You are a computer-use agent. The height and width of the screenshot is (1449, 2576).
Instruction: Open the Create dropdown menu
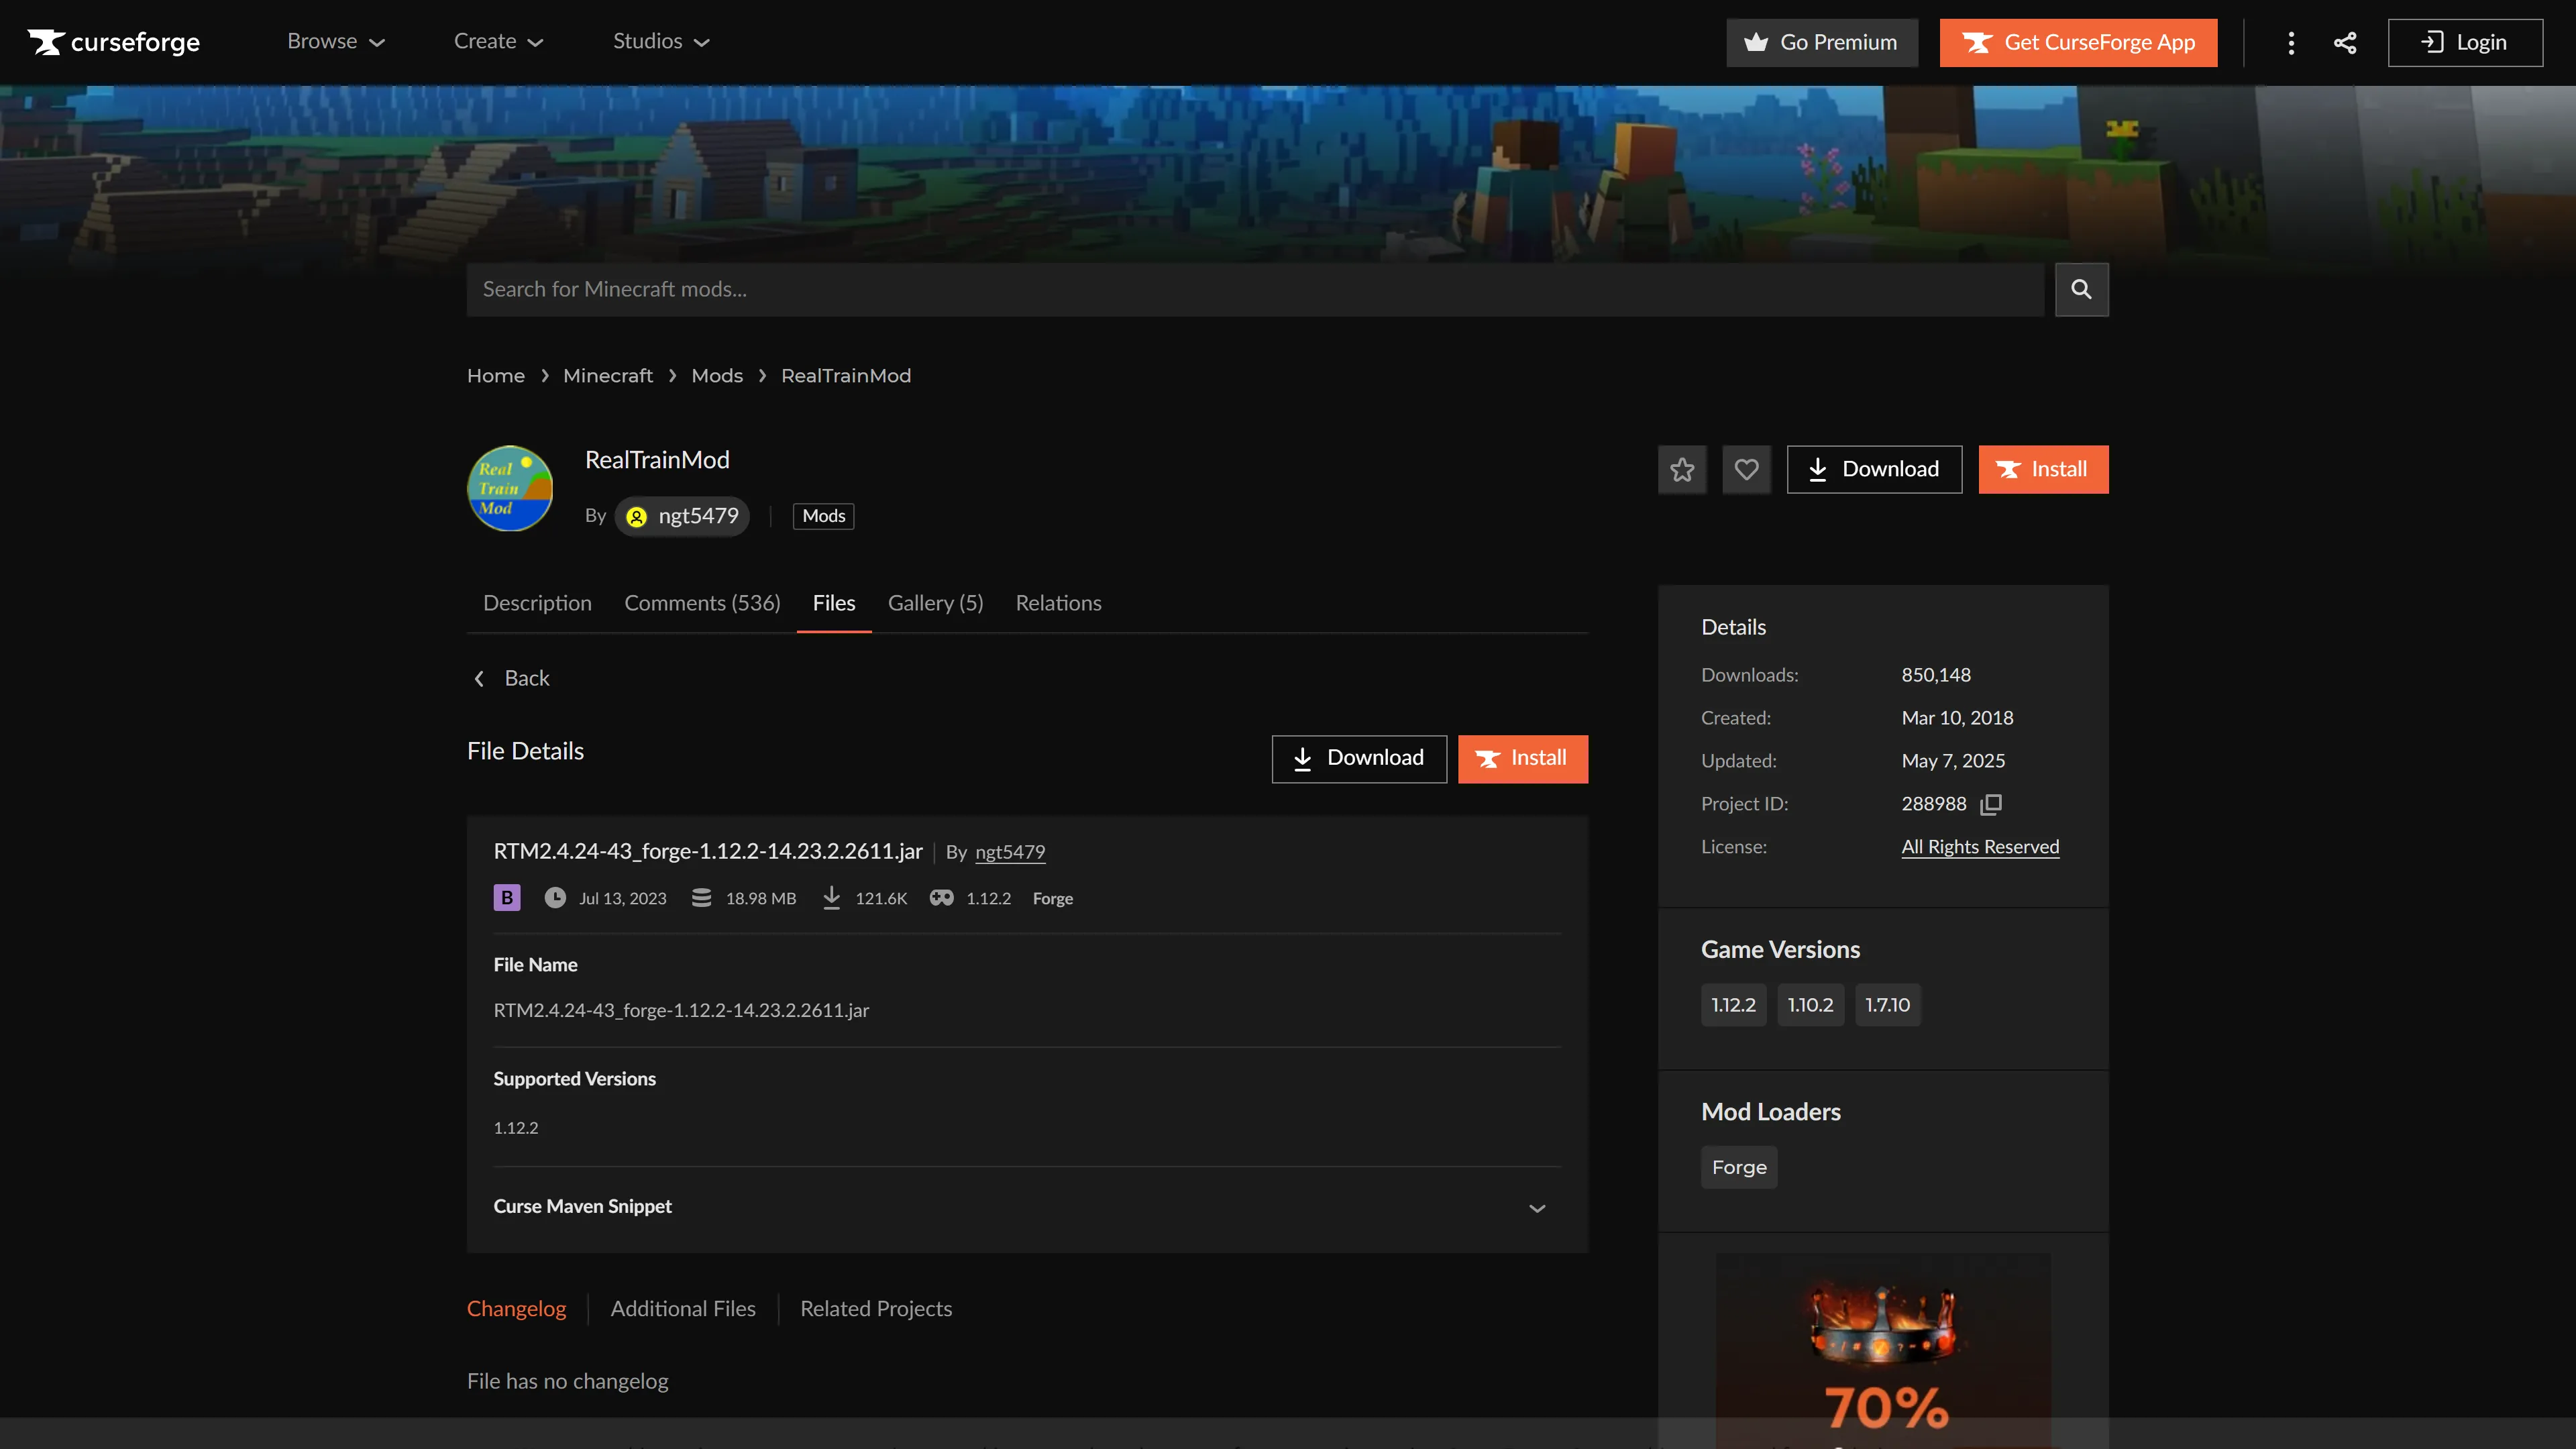pos(497,42)
